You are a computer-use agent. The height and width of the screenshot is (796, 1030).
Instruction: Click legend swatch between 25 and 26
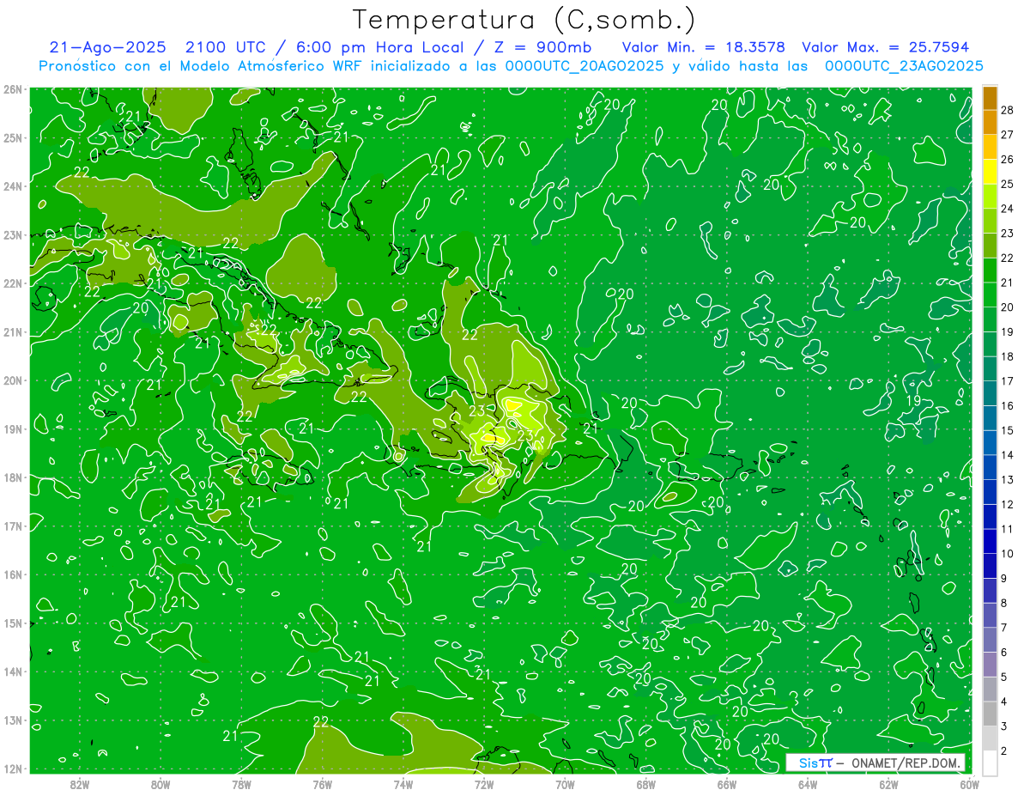click(x=990, y=172)
